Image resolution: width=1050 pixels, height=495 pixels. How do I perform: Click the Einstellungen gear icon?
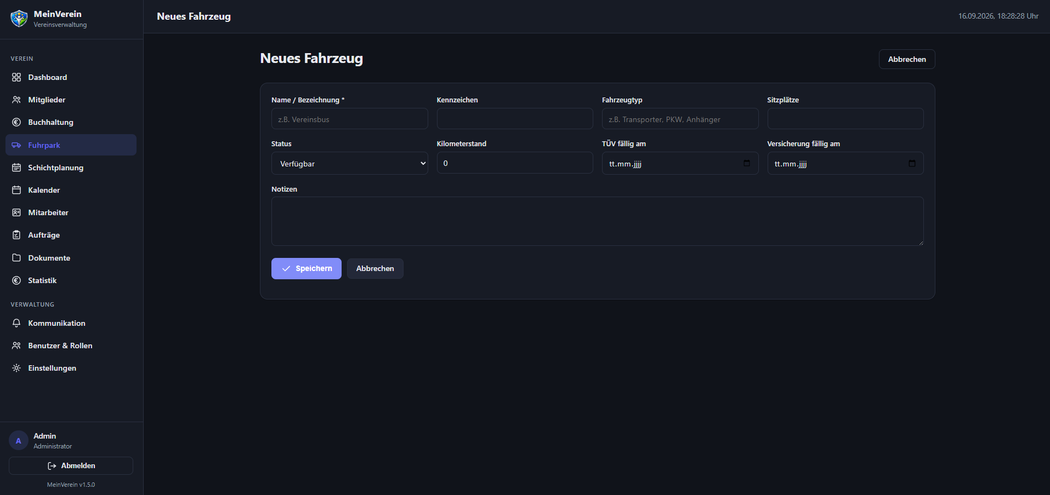[16, 368]
